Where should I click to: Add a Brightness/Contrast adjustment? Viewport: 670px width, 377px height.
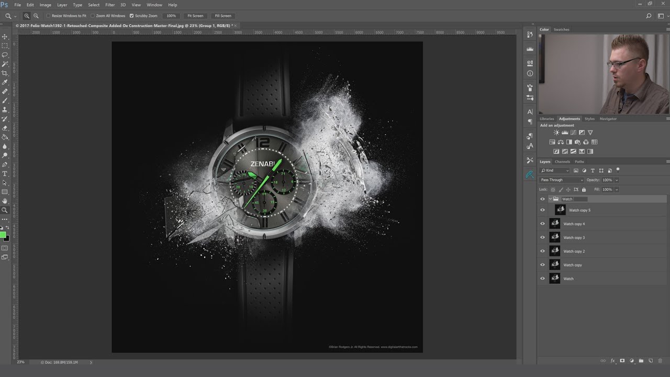point(556,133)
